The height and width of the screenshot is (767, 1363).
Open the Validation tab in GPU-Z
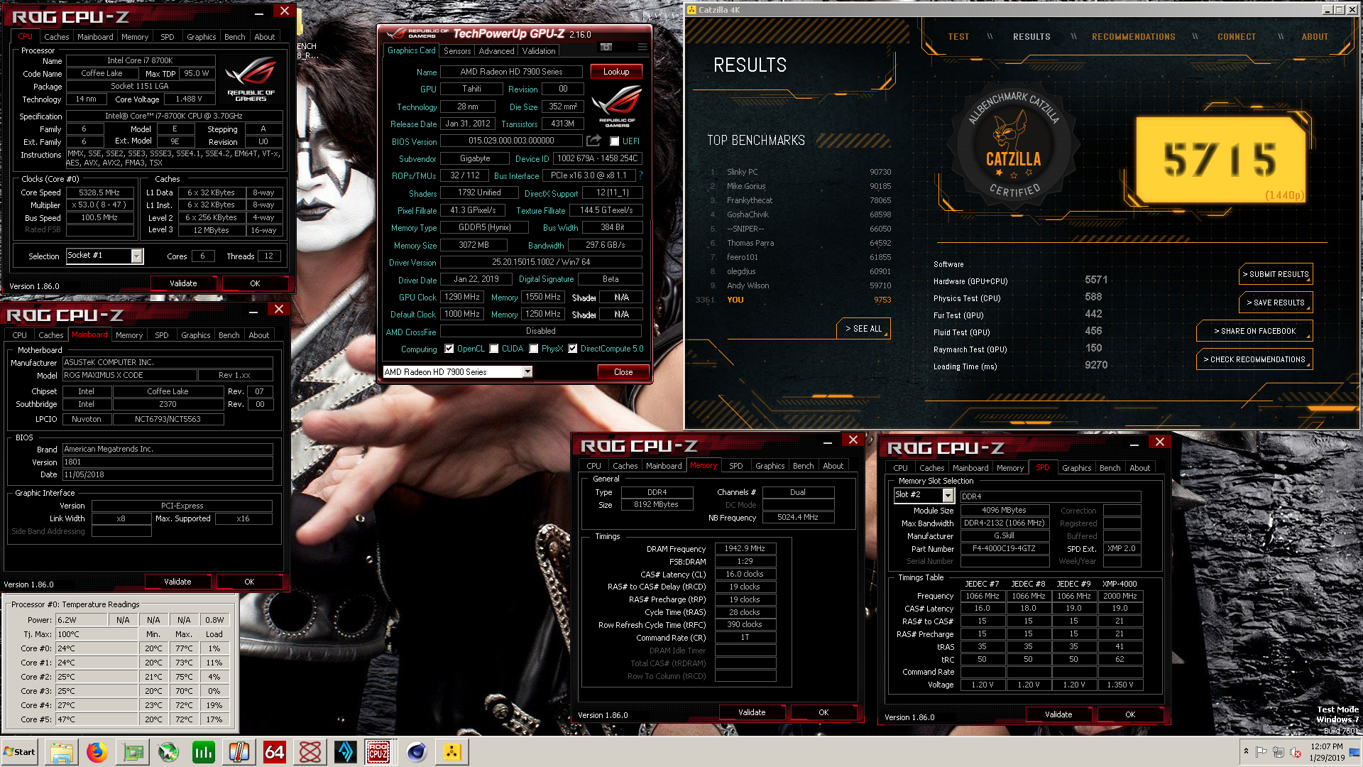click(x=539, y=51)
